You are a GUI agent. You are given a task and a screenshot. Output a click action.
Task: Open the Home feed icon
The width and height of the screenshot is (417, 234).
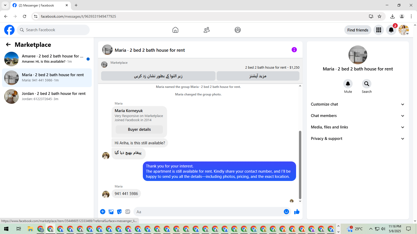(175, 30)
